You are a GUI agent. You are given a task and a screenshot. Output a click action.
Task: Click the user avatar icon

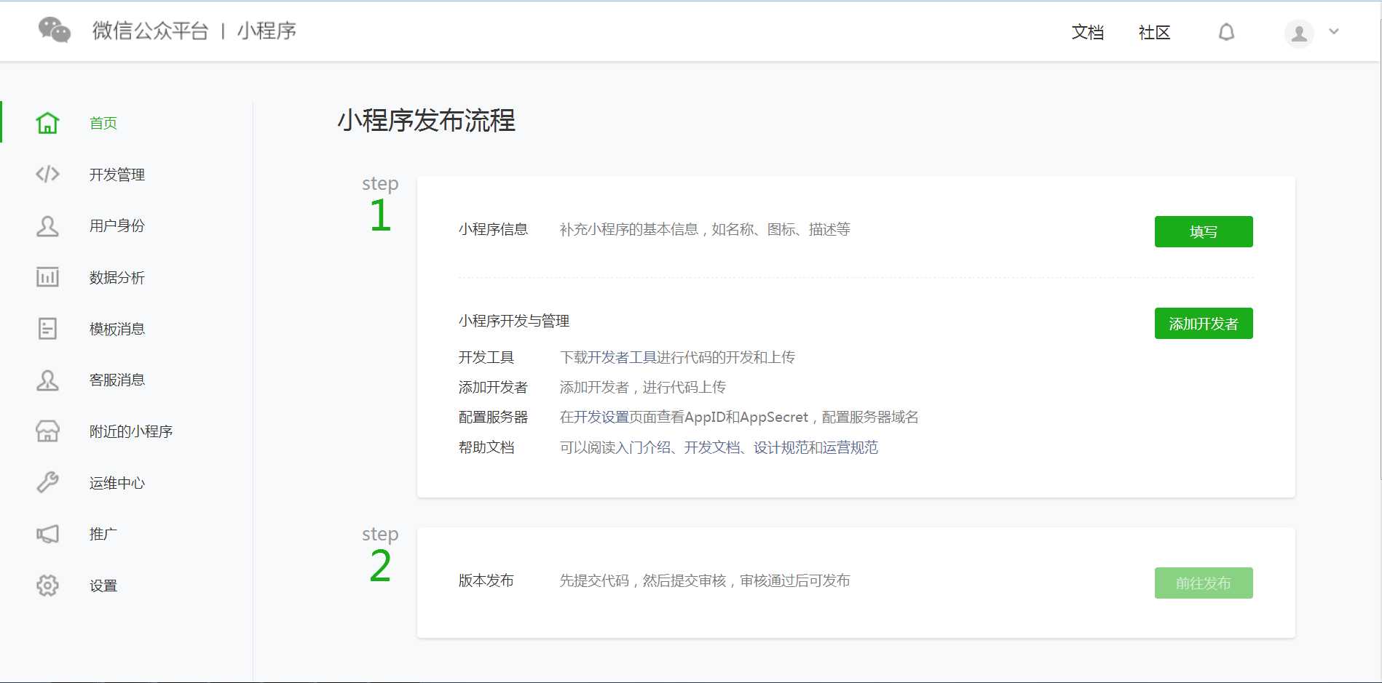(x=1299, y=33)
